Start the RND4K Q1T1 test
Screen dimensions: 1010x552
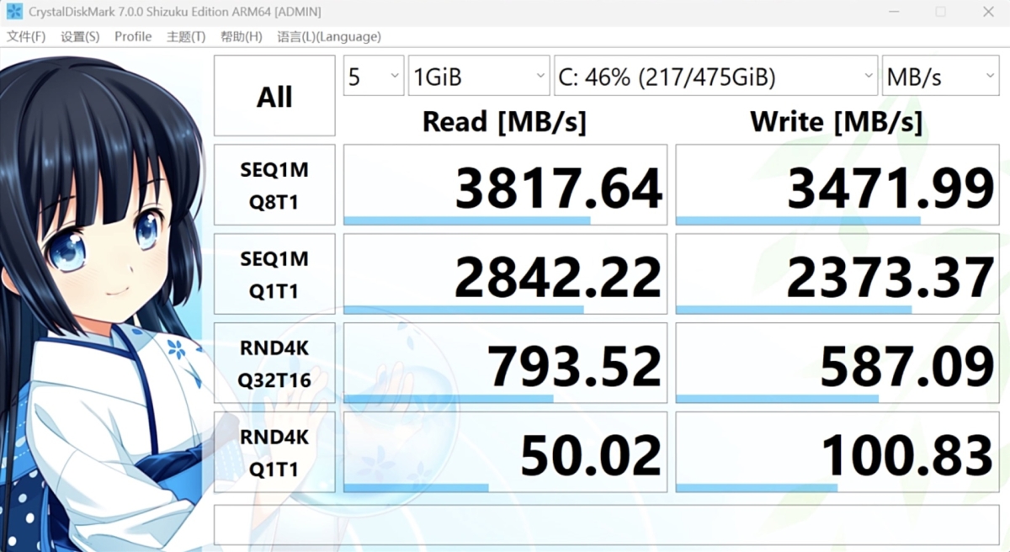pyautogui.click(x=274, y=452)
